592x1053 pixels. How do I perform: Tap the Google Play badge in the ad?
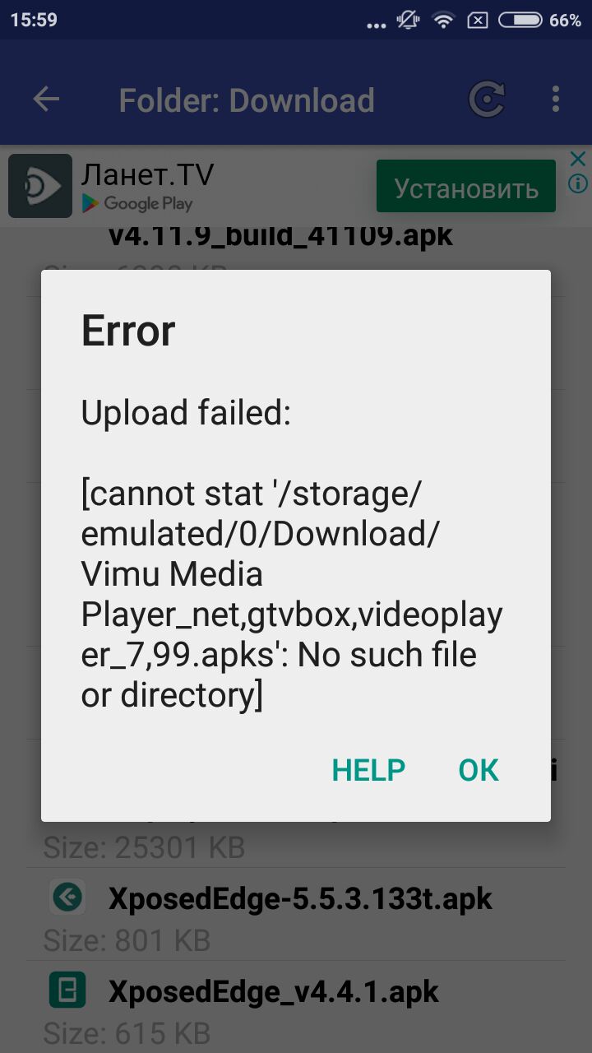tap(136, 203)
